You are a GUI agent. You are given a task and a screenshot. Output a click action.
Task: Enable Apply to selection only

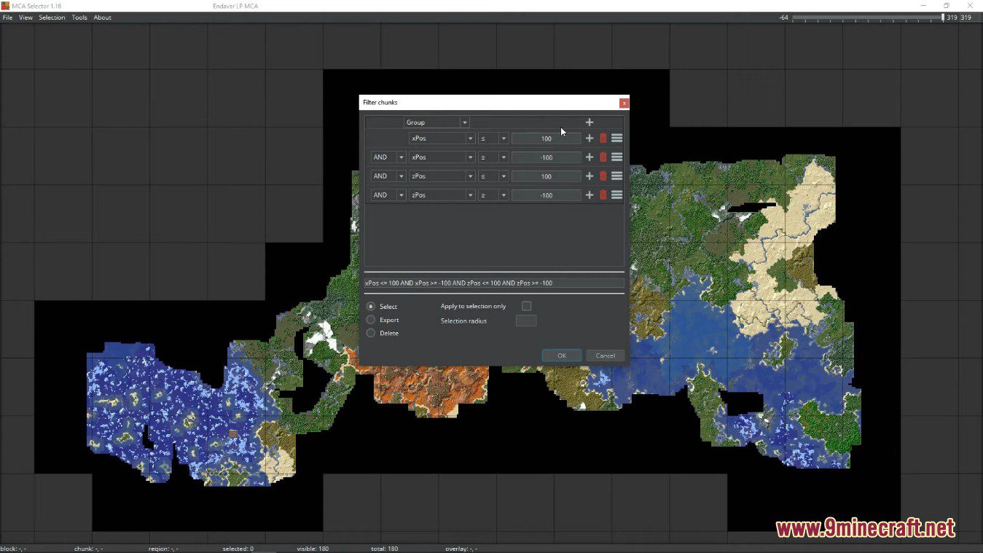526,306
